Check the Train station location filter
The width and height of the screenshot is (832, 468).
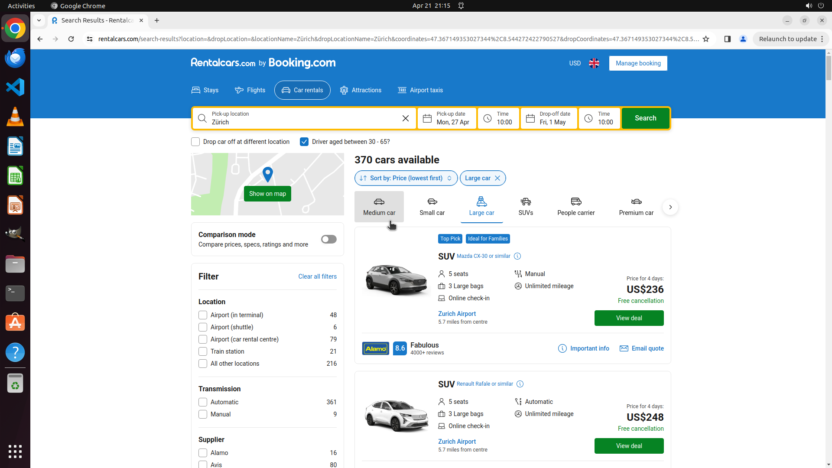[x=203, y=351]
